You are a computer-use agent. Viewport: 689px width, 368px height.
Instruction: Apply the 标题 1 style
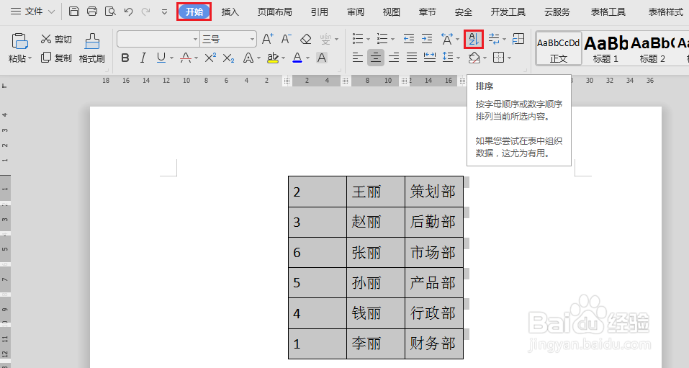[x=605, y=48]
